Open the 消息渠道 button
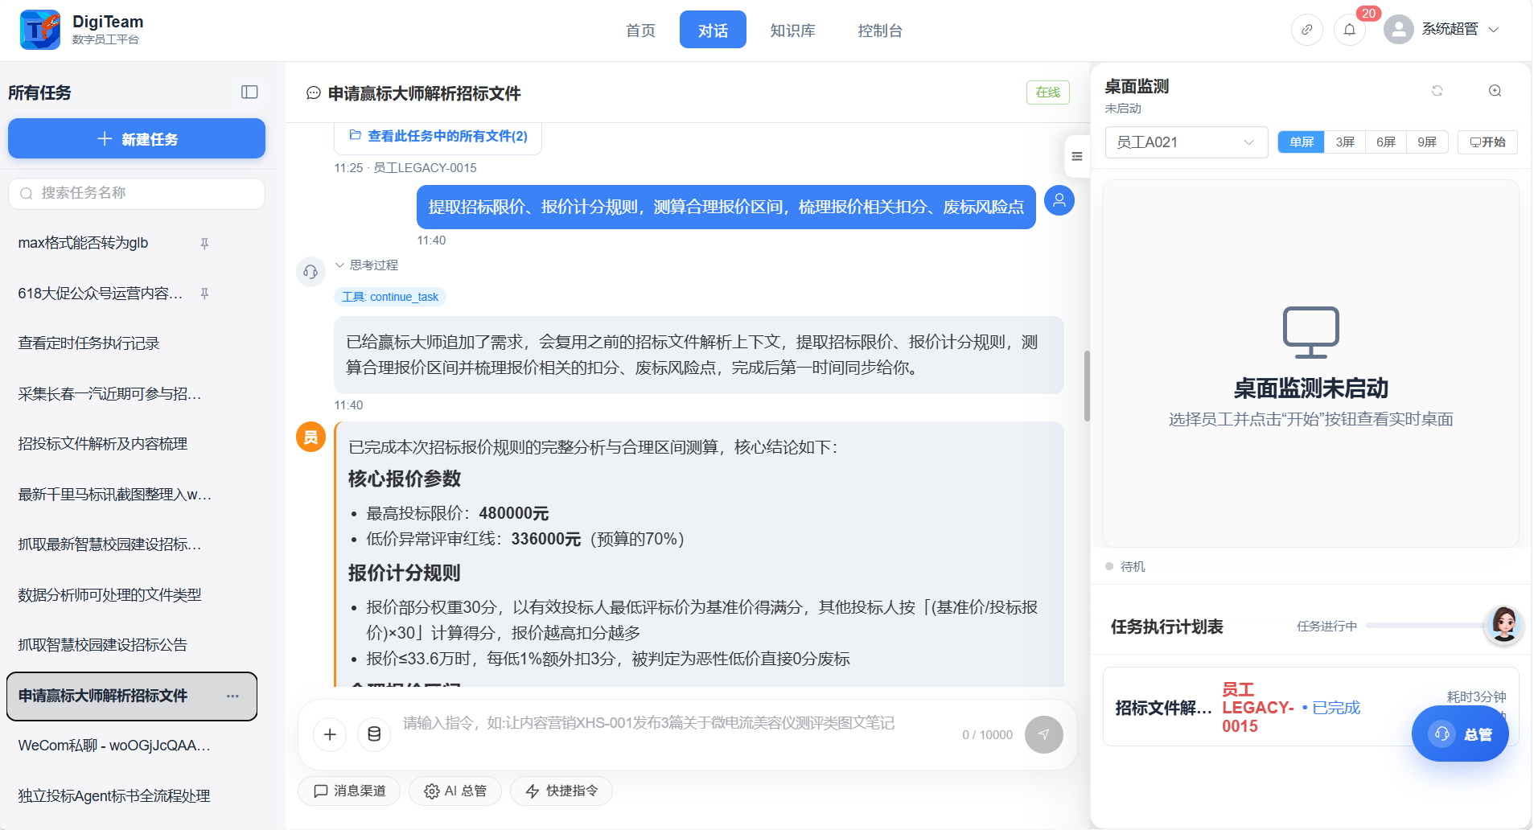The width and height of the screenshot is (1534, 830). point(349,791)
